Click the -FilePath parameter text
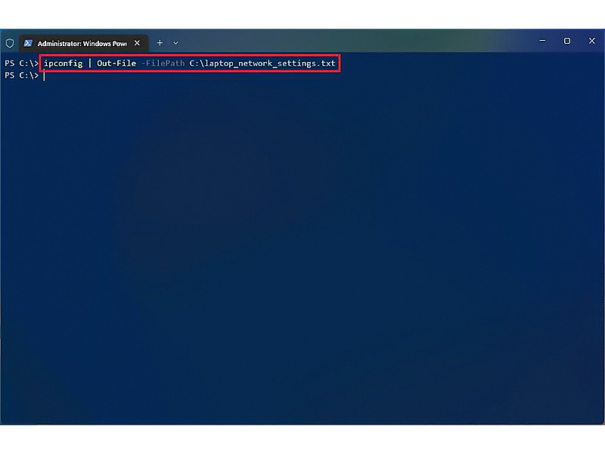605x454 pixels. click(x=163, y=64)
